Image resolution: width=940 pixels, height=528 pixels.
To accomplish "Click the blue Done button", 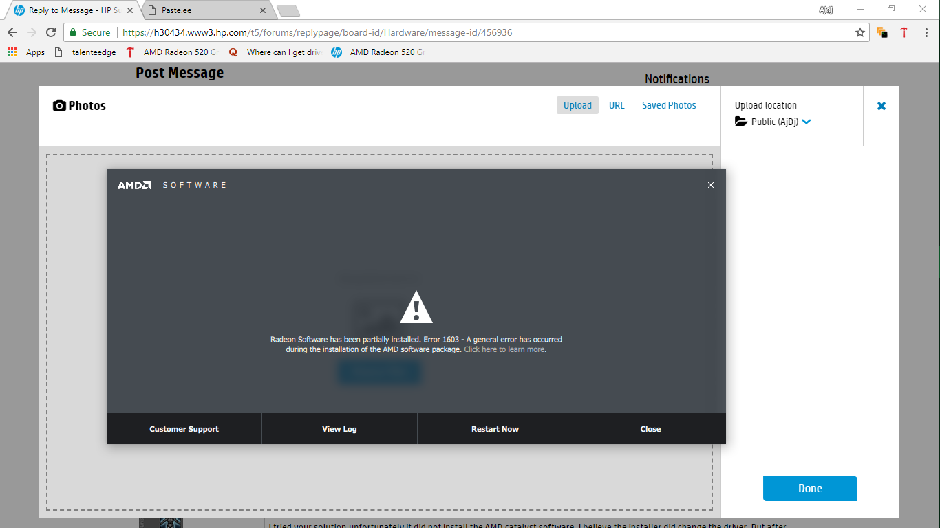I will pyautogui.click(x=810, y=489).
